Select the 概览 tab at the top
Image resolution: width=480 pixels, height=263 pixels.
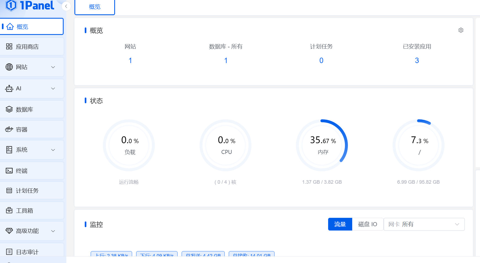(95, 7)
